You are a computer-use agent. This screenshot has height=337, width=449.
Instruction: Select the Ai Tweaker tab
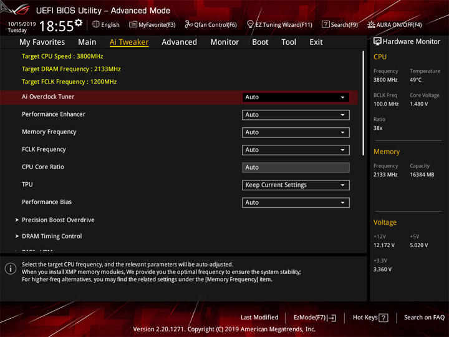(129, 42)
